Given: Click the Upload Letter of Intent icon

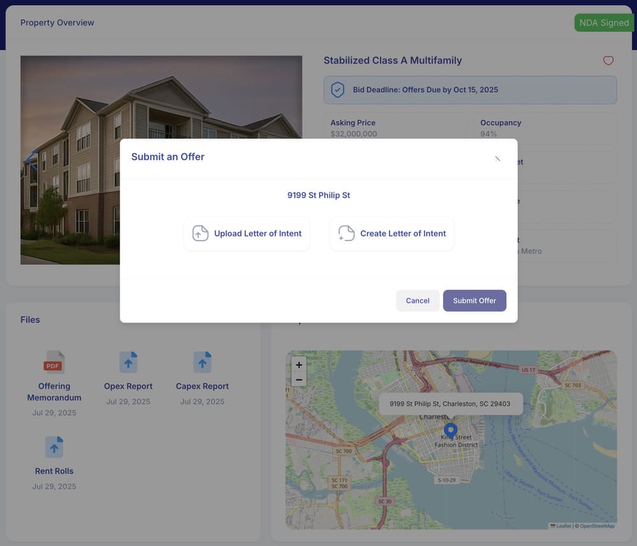Looking at the screenshot, I should pos(199,233).
